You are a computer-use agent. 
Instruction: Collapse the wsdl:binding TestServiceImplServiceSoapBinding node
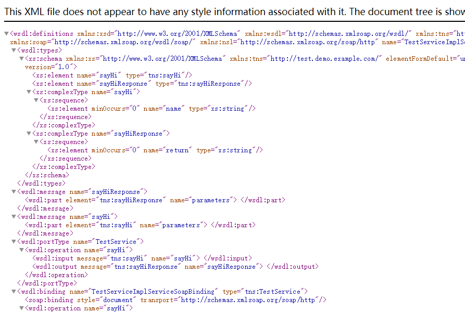click(x=14, y=292)
